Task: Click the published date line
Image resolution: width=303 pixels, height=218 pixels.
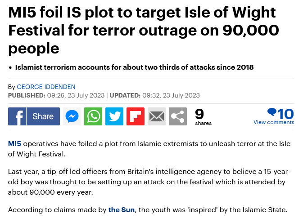Action: (x=56, y=95)
